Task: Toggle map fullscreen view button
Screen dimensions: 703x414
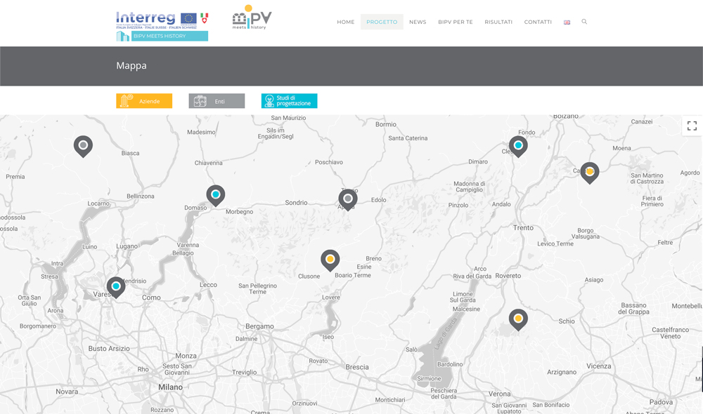Action: [692, 126]
